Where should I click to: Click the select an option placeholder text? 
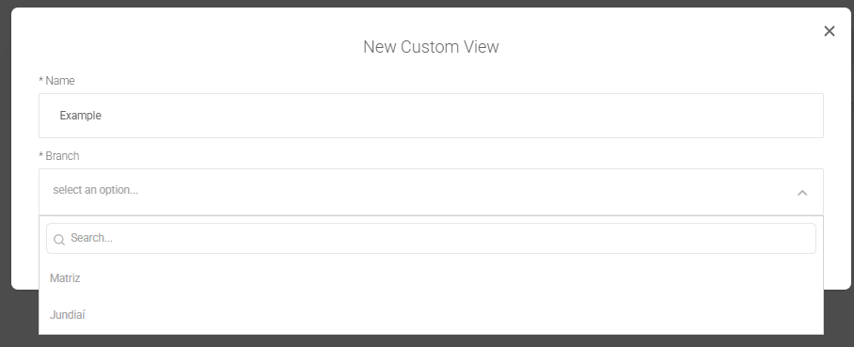95,190
